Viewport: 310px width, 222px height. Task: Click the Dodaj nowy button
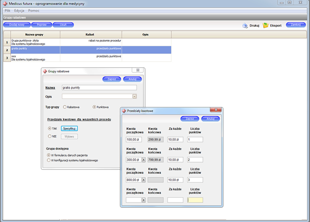click(x=17, y=25)
